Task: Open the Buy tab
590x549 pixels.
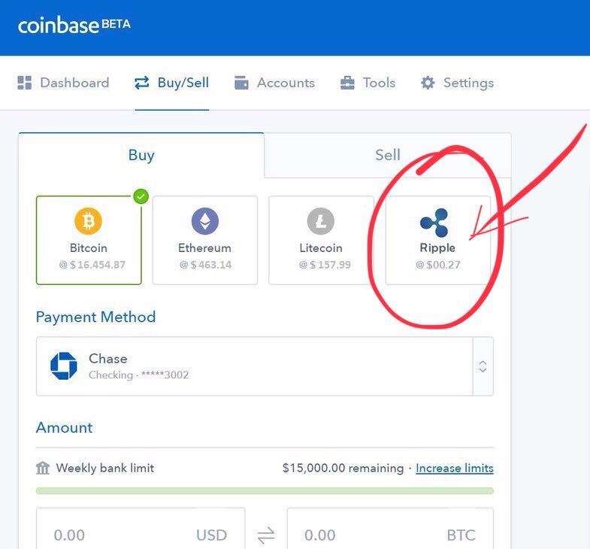Action: tap(141, 155)
